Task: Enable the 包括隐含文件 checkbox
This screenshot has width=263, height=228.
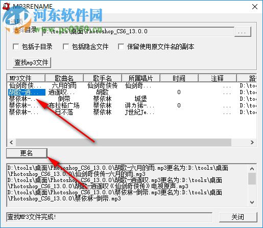Action: [x=66, y=47]
